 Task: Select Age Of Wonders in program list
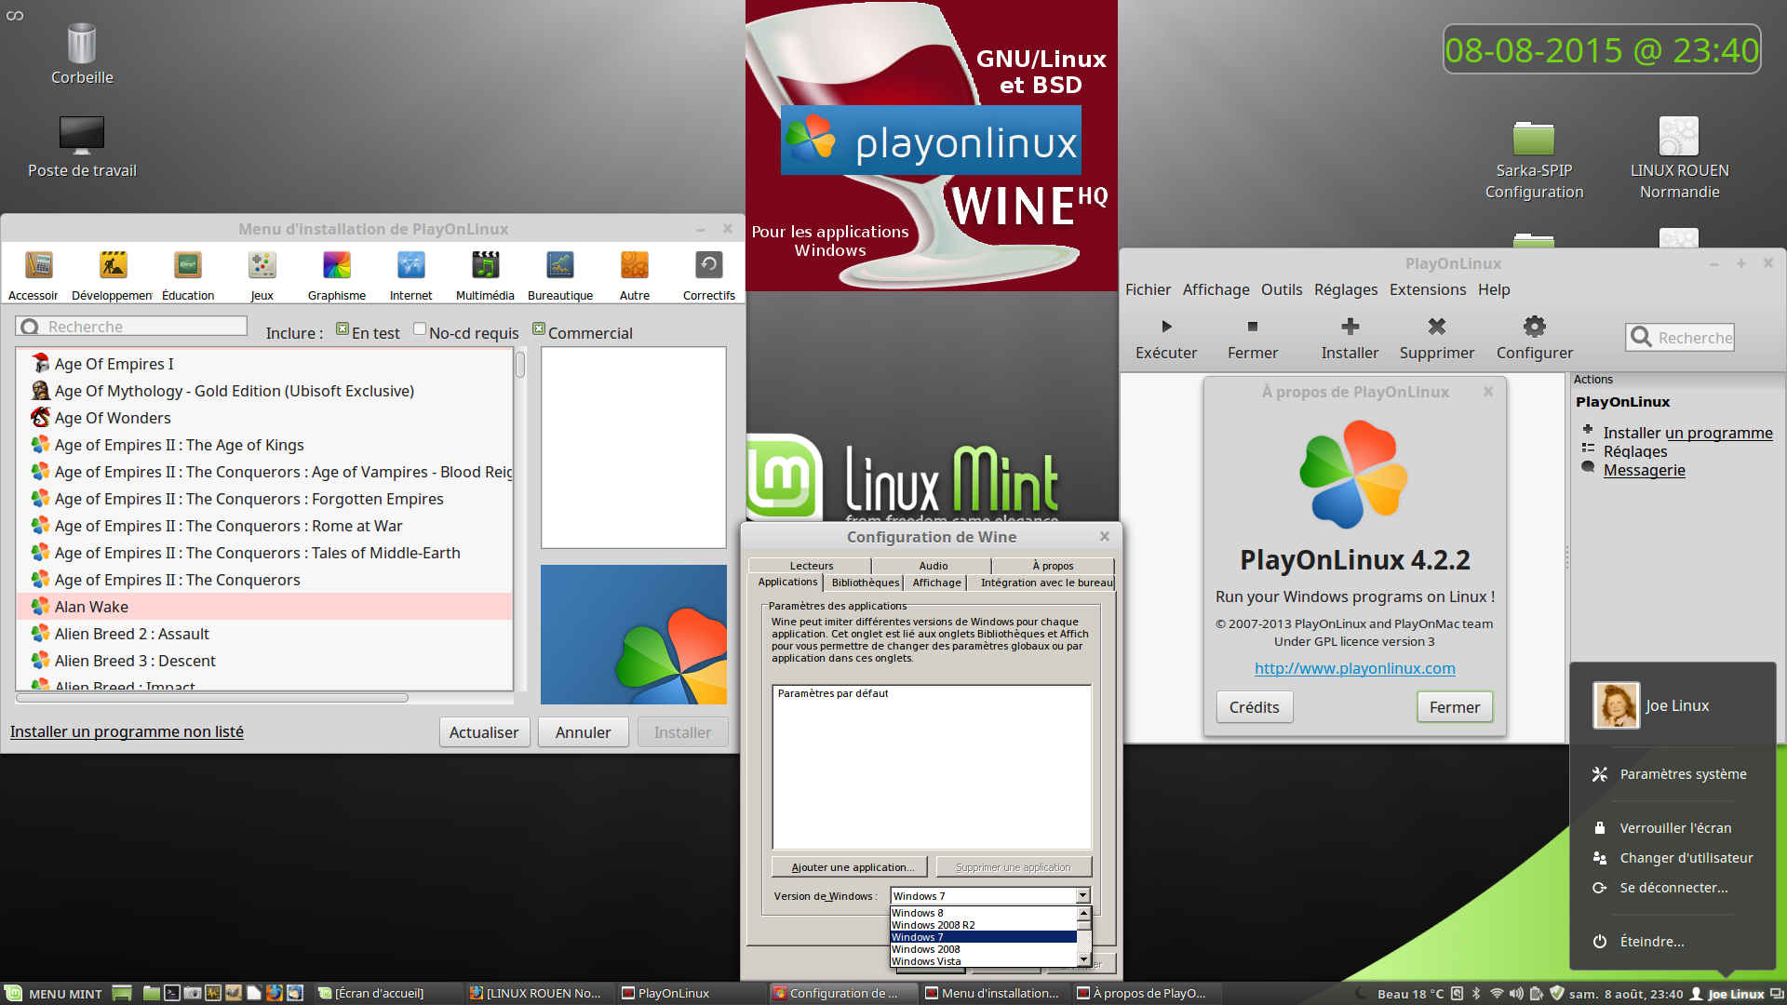[x=264, y=418]
